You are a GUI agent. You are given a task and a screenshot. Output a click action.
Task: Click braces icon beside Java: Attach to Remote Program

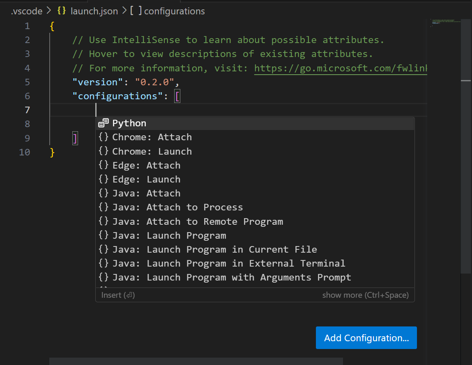coord(104,221)
